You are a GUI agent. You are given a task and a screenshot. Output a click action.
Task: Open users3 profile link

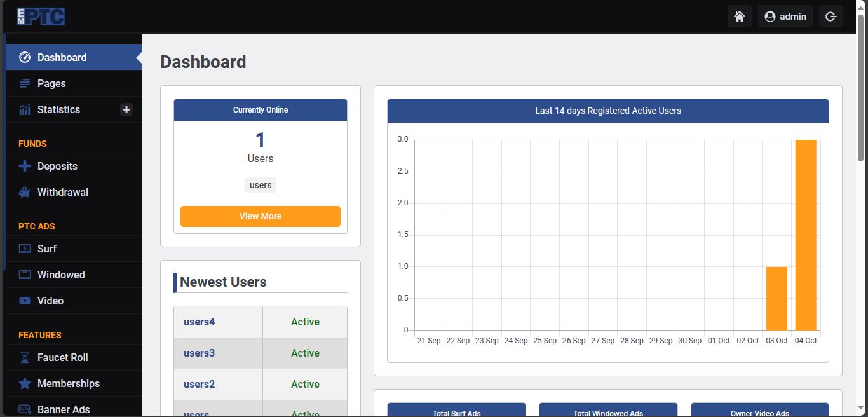pos(200,353)
